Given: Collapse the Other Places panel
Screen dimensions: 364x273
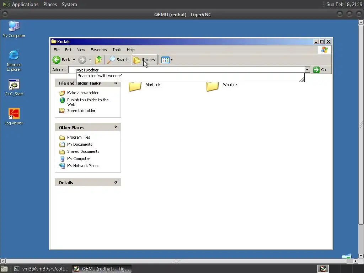Looking at the screenshot, I should pyautogui.click(x=116, y=127).
